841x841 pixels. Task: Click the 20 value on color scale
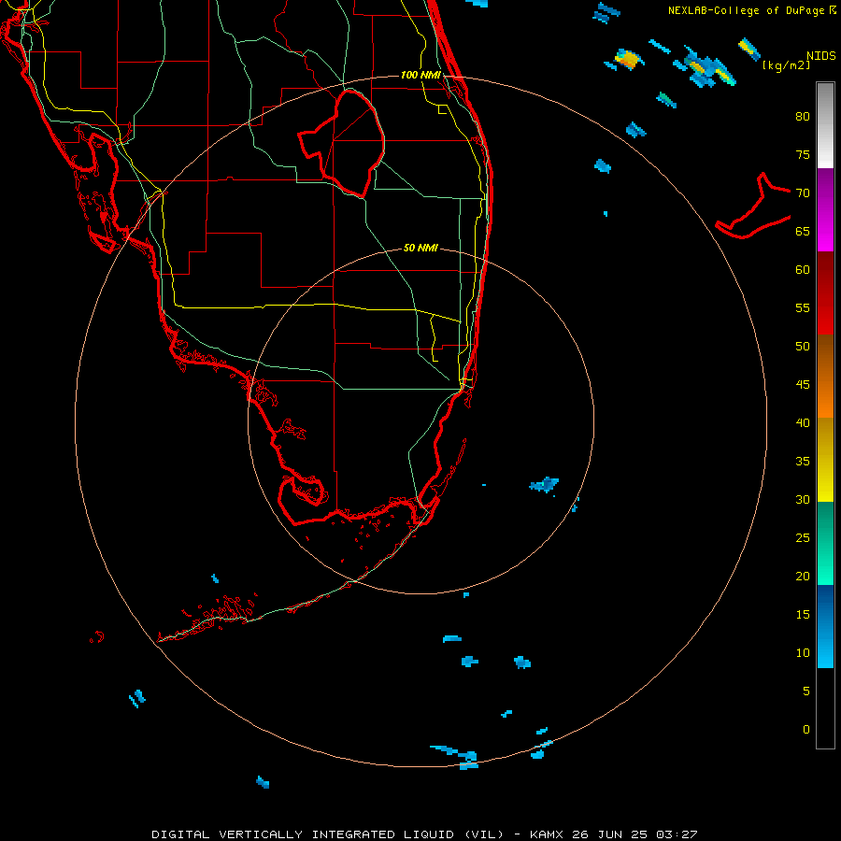803,576
